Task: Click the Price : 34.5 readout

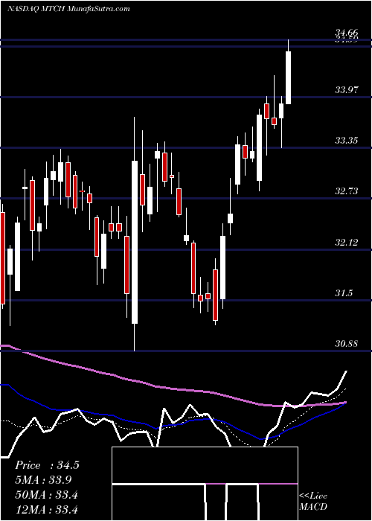Action: (47, 465)
